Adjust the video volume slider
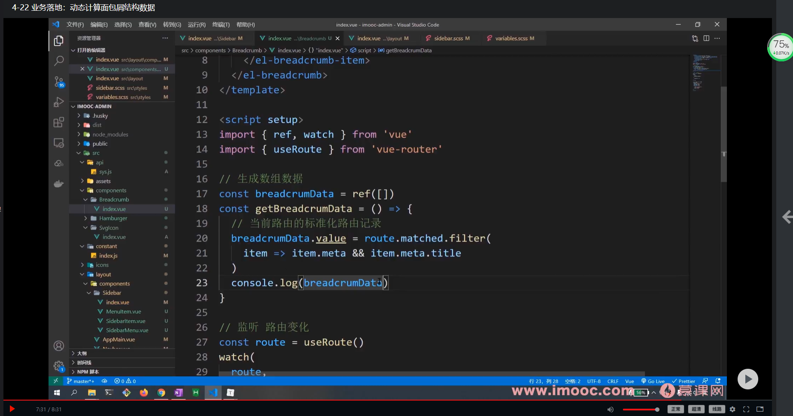Viewport: 793px width, 416px height. 641,410
